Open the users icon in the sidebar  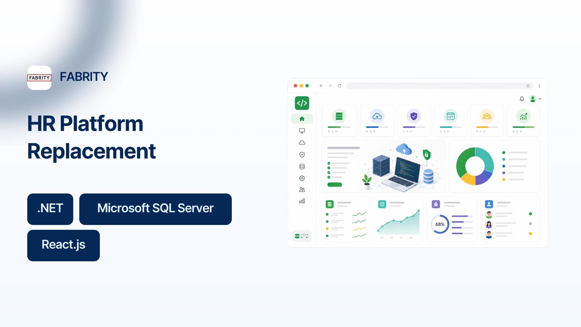coord(302,190)
